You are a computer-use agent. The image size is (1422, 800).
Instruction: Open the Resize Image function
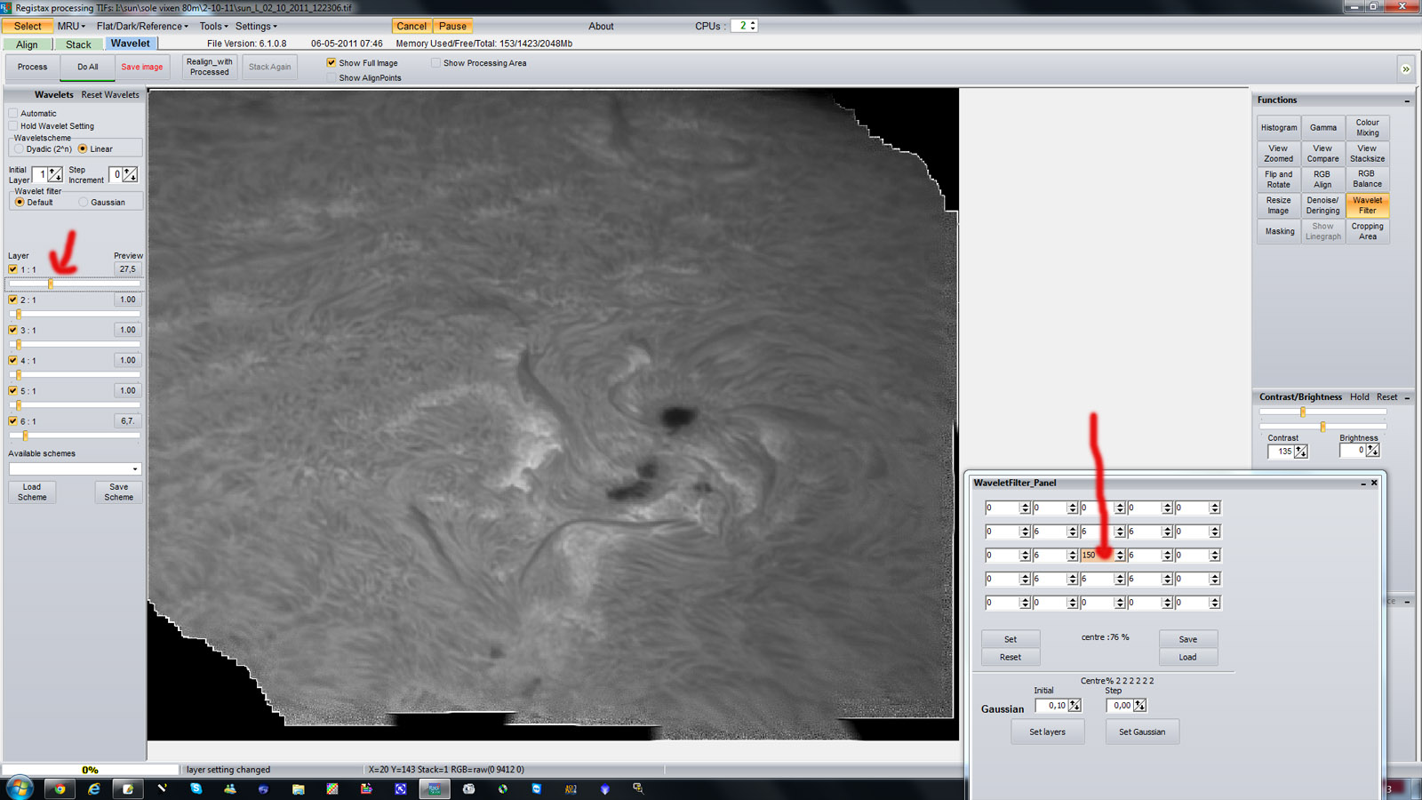point(1279,205)
